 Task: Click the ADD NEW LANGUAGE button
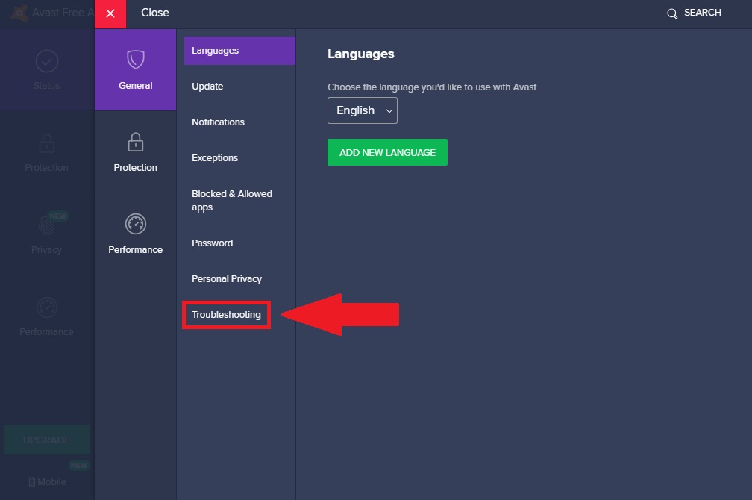(387, 151)
